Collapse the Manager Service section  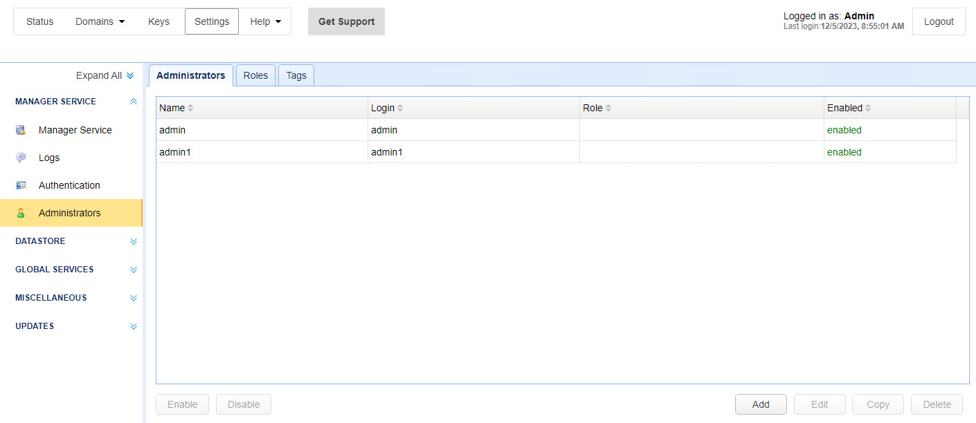pos(134,102)
